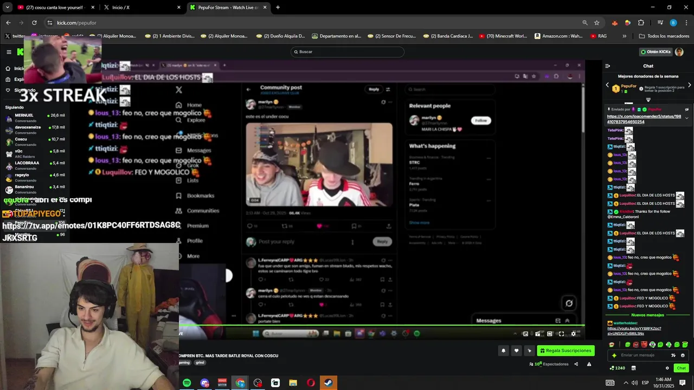This screenshot has height=390, width=694.
Task: Open davooxeneize channel in sidebar
Action: click(35, 129)
